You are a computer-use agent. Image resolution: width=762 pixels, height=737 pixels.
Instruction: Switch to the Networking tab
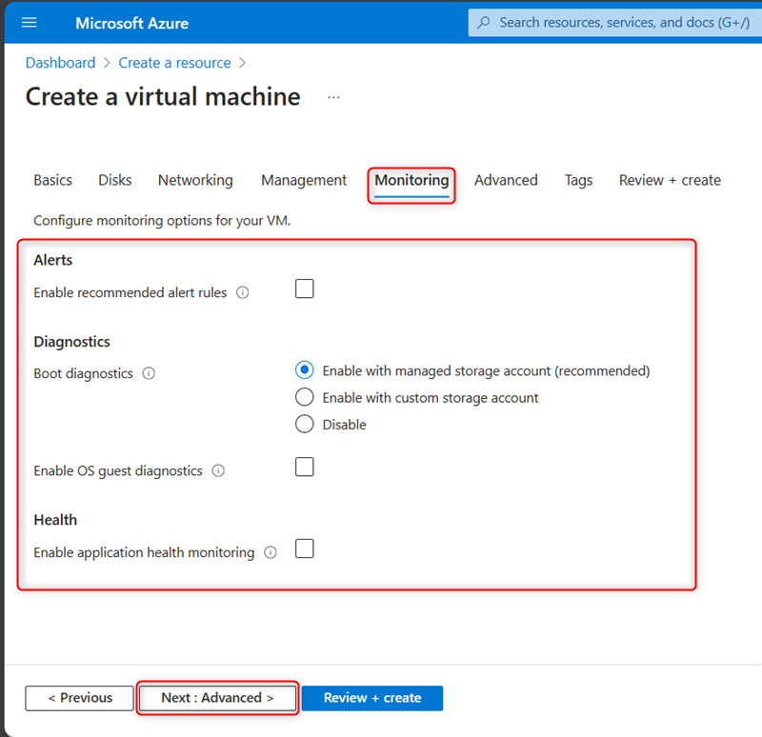195,180
